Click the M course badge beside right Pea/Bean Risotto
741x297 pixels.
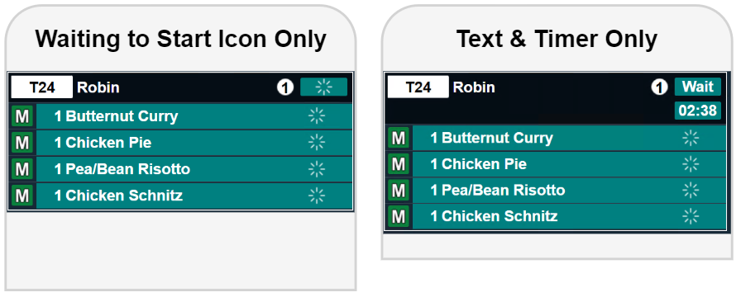399,191
